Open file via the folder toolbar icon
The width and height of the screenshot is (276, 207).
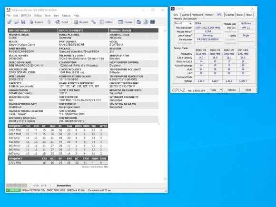point(16,22)
